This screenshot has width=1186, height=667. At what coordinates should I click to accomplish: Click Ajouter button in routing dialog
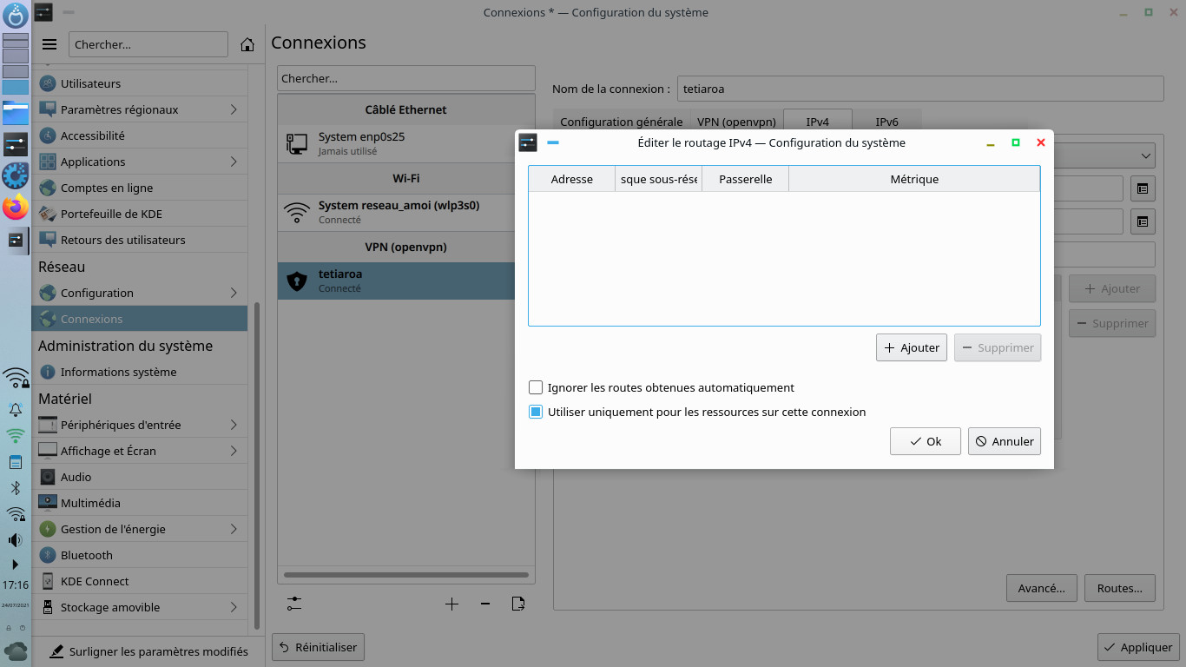click(912, 347)
